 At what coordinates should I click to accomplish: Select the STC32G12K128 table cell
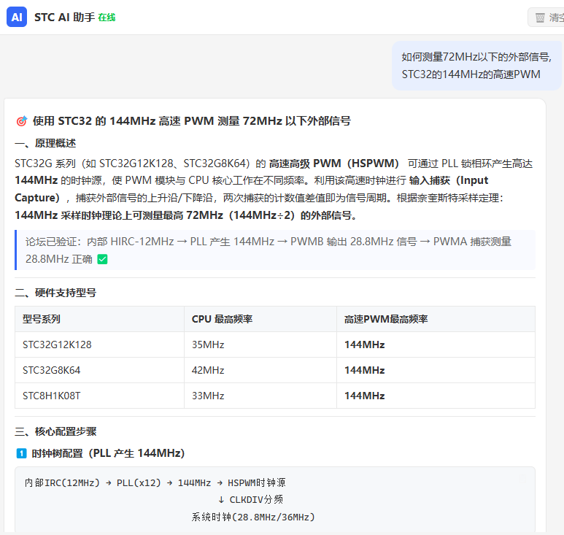pyautogui.click(x=99, y=345)
